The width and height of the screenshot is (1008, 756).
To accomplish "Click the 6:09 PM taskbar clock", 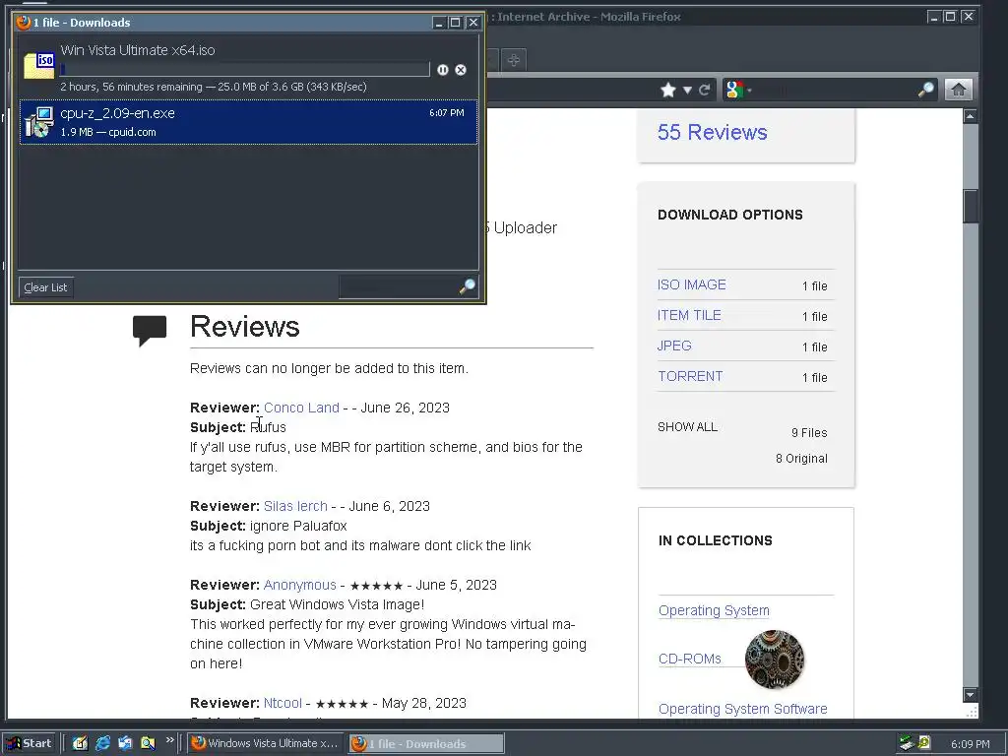I will click(x=970, y=744).
